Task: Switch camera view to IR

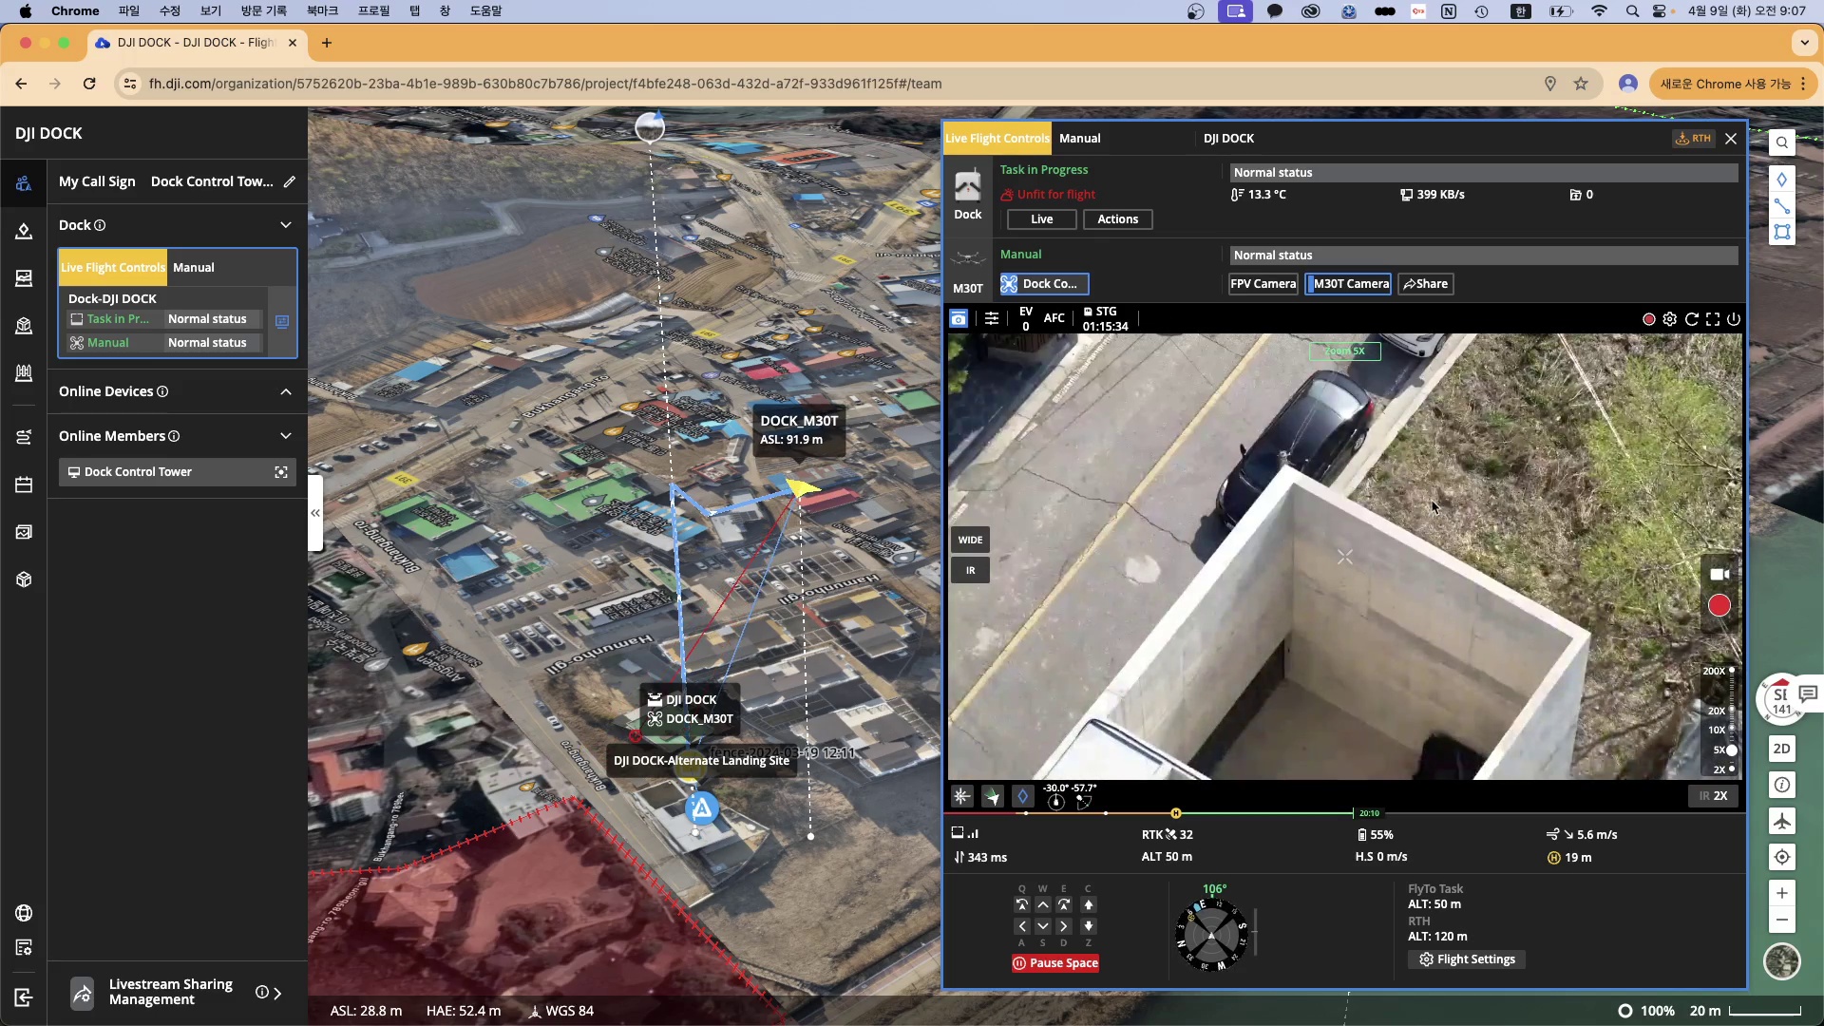Action: [x=970, y=571]
